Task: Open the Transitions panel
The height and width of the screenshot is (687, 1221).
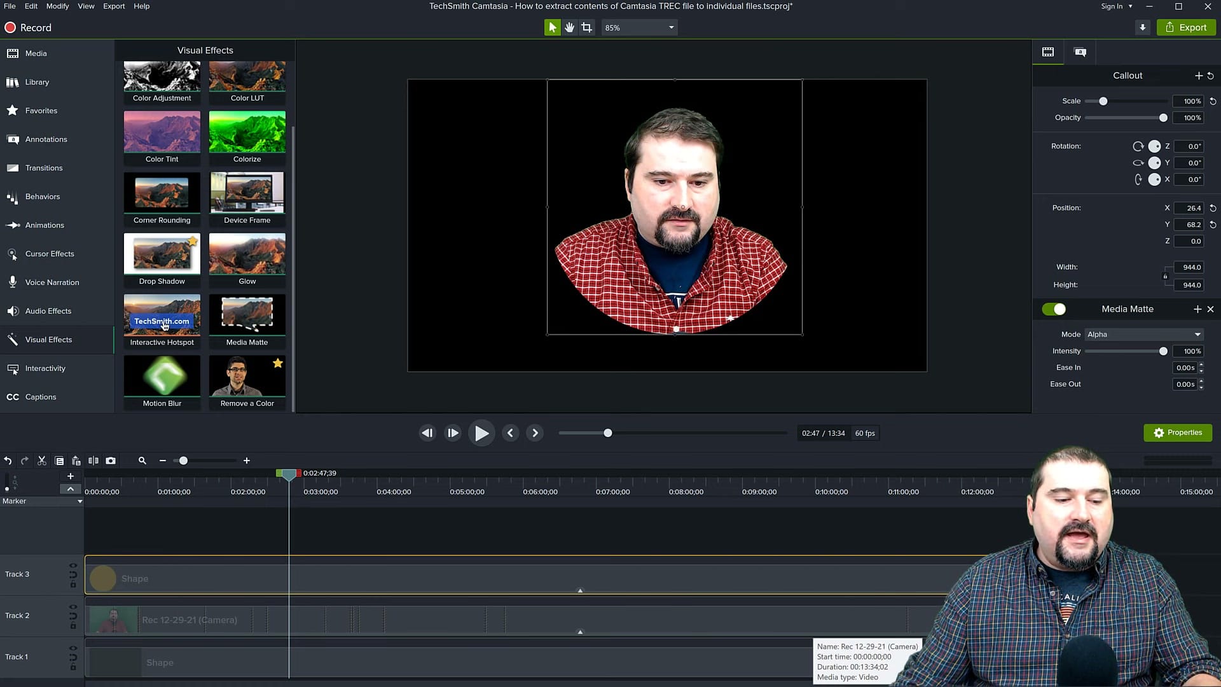Action: (44, 167)
